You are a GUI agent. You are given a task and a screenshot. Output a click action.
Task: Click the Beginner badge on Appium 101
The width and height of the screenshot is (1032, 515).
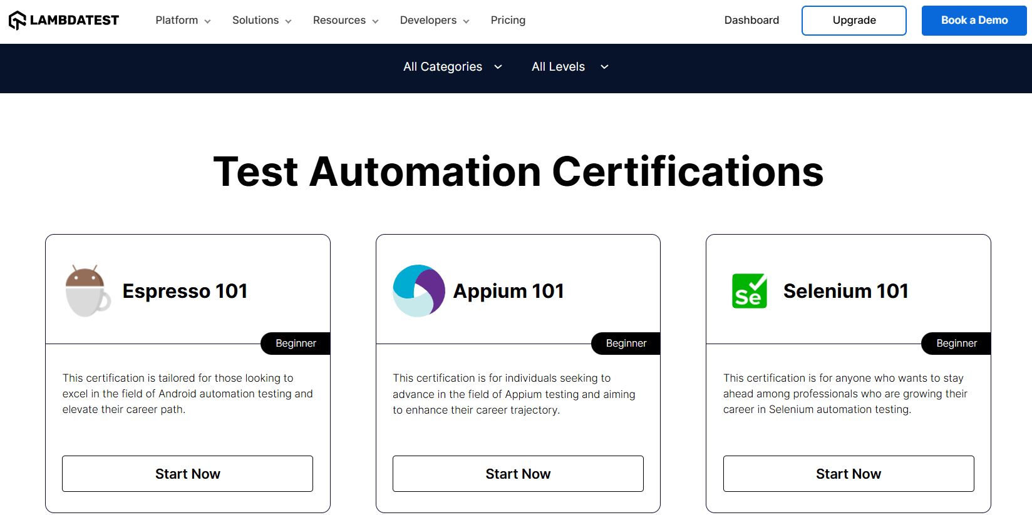click(626, 344)
